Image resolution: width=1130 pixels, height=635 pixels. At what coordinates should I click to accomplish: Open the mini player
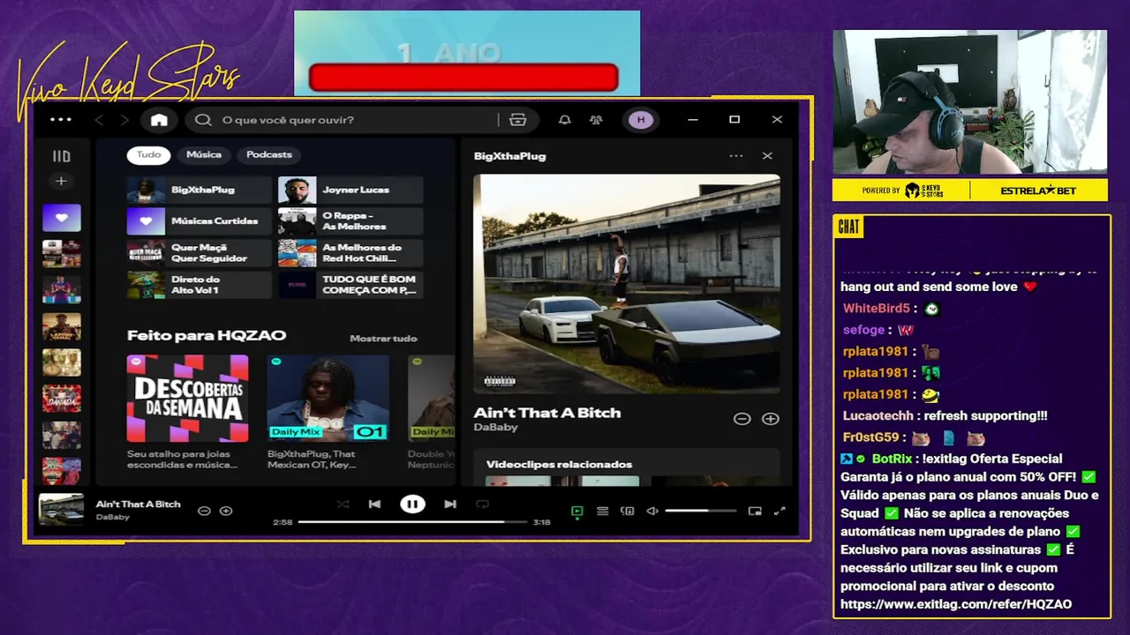[x=755, y=511]
